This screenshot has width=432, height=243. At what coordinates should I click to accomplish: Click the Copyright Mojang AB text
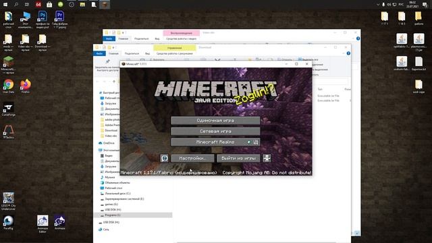point(267,173)
